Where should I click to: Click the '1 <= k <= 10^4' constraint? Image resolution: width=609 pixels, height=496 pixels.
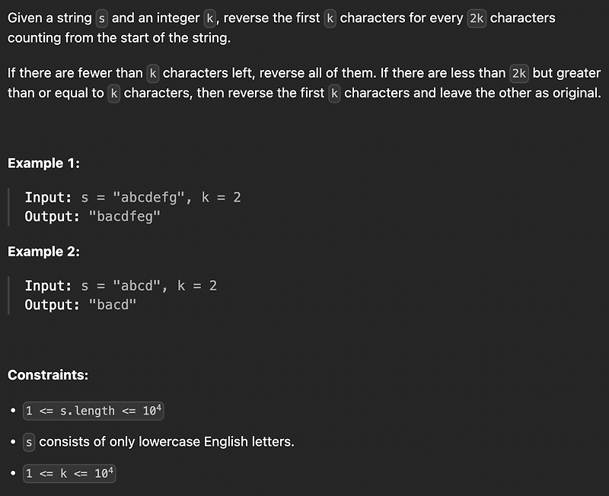[x=69, y=473]
